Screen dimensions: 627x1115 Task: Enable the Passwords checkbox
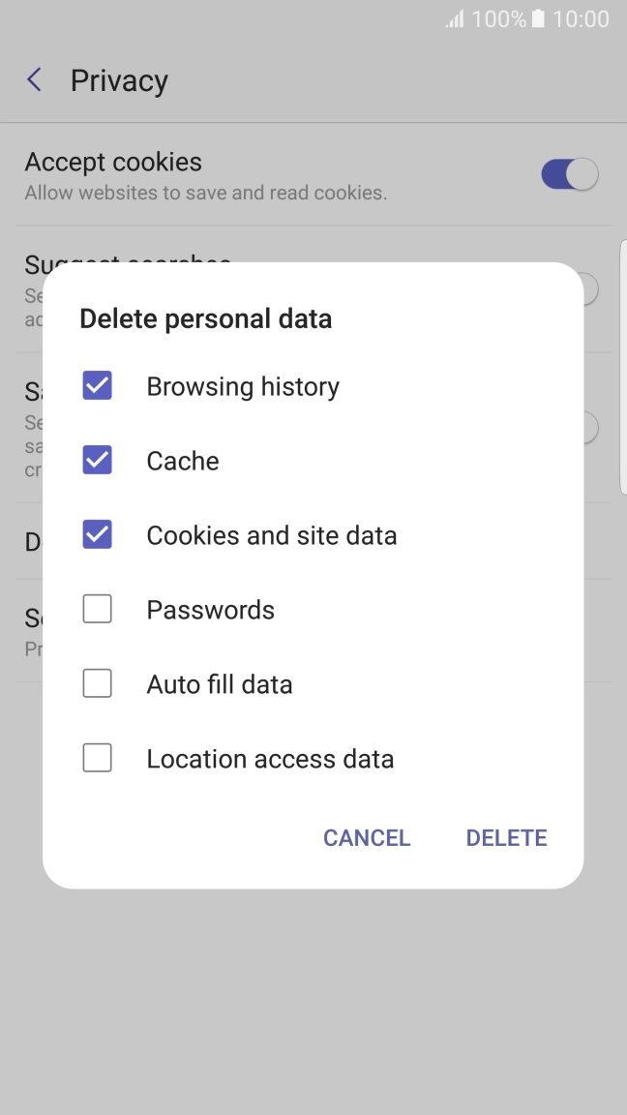(97, 609)
